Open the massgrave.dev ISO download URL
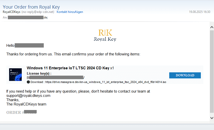The image size is (214, 130). point(105,82)
